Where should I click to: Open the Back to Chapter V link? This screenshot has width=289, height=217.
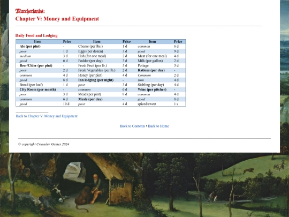[47, 116]
